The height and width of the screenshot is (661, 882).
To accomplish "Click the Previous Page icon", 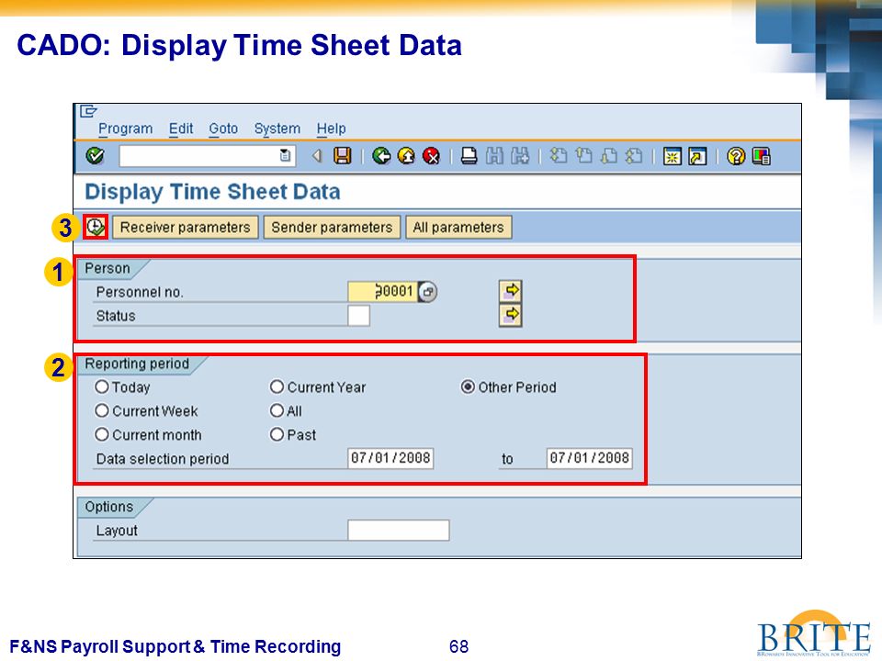I will 584,156.
